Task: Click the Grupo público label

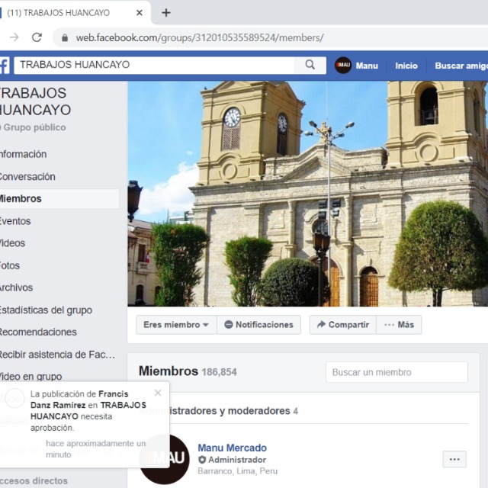Action: coord(34,127)
